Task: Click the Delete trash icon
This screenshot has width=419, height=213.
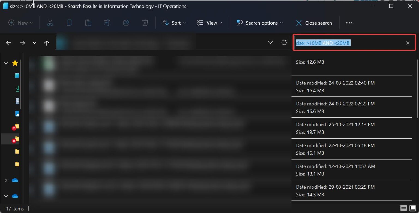Action: pyautogui.click(x=145, y=23)
